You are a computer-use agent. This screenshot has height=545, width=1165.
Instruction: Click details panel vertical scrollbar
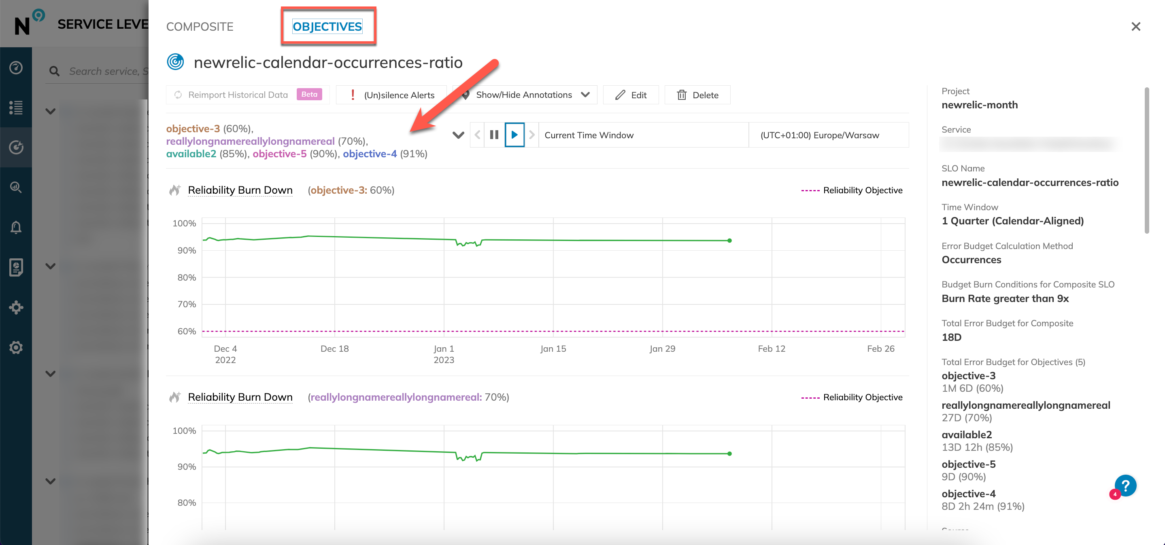pos(1147,160)
